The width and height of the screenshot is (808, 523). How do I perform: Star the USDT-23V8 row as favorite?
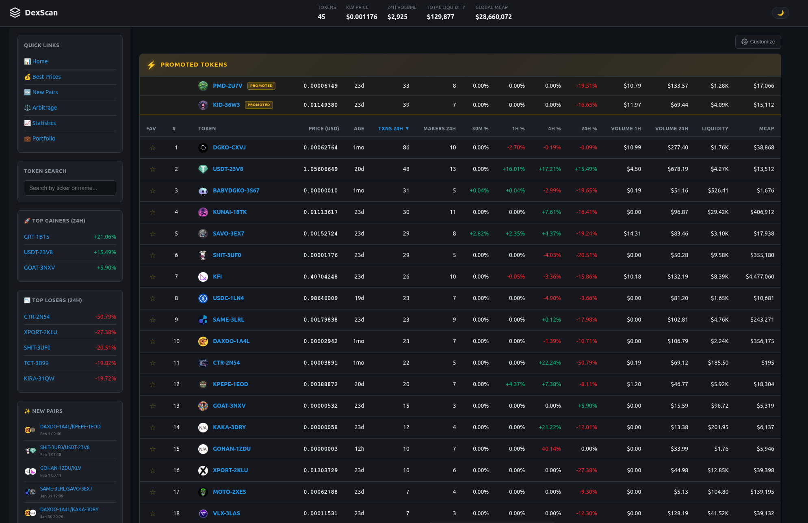point(153,169)
